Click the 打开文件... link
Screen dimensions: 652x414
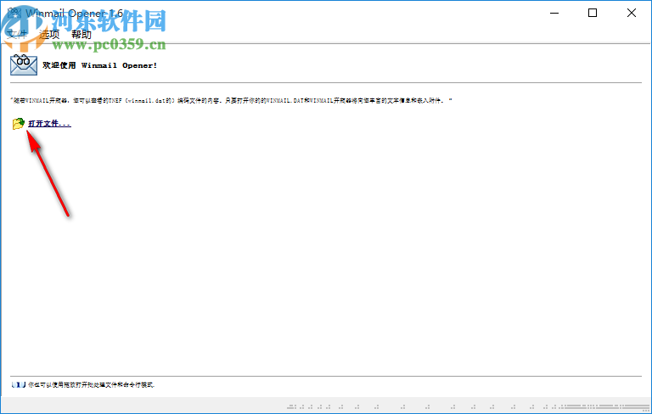49,124
